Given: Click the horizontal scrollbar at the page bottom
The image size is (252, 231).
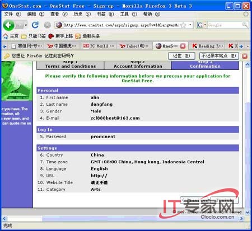Looking at the screenshot, I should point(123,218).
